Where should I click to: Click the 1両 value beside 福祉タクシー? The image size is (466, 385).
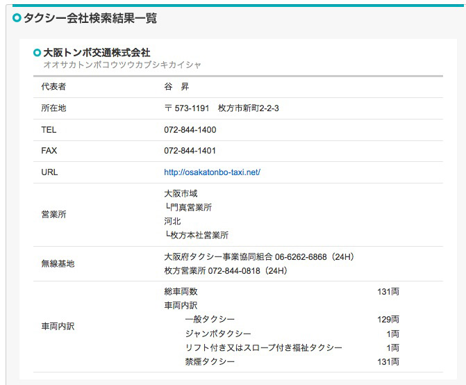click(x=392, y=347)
